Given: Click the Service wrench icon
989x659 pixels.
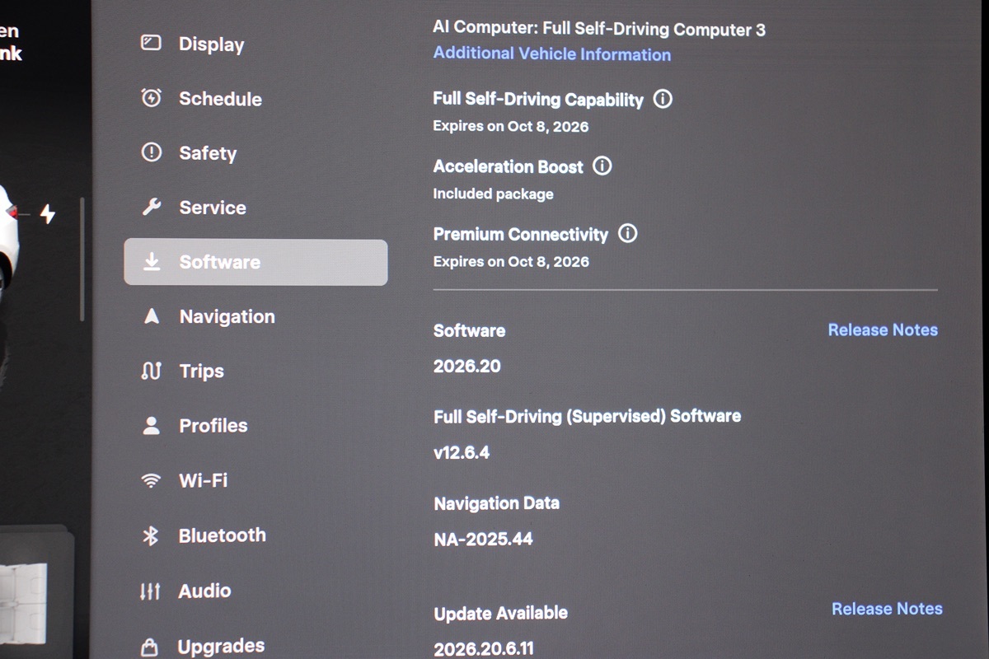Looking at the screenshot, I should coord(151,207).
